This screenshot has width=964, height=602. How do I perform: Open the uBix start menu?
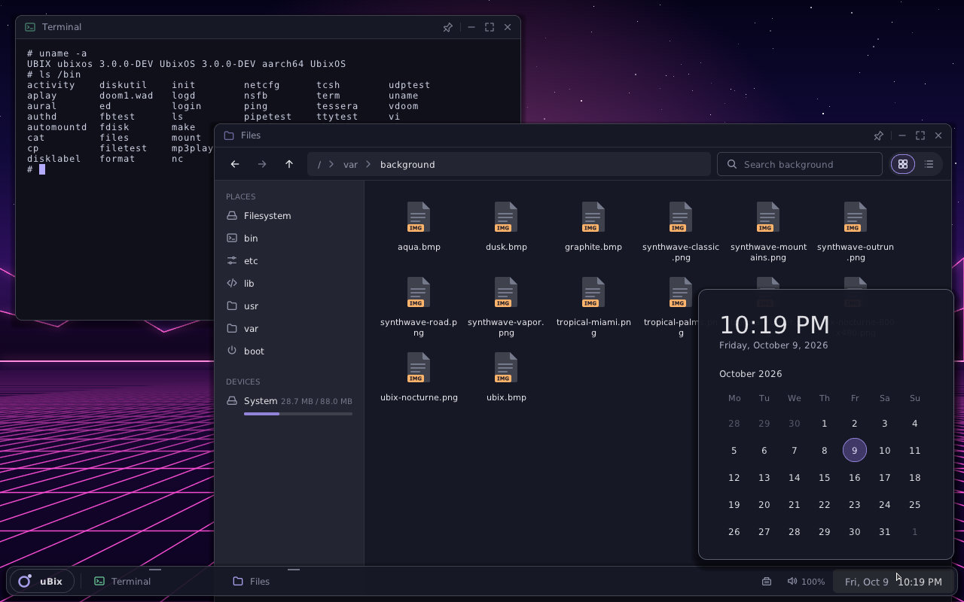tap(41, 581)
